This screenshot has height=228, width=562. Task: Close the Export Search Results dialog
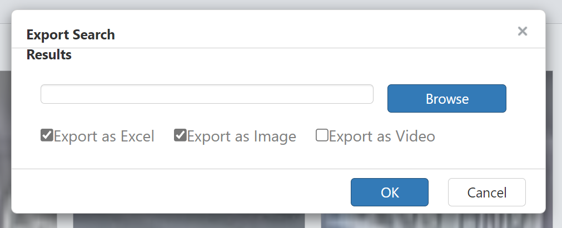(522, 31)
